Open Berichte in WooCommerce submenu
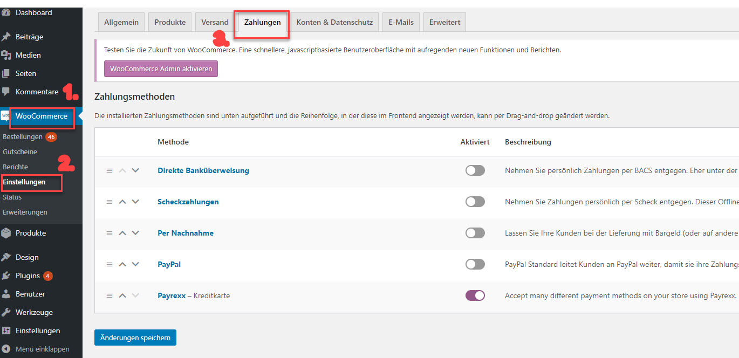Screen dimensions: 739x358 point(15,167)
